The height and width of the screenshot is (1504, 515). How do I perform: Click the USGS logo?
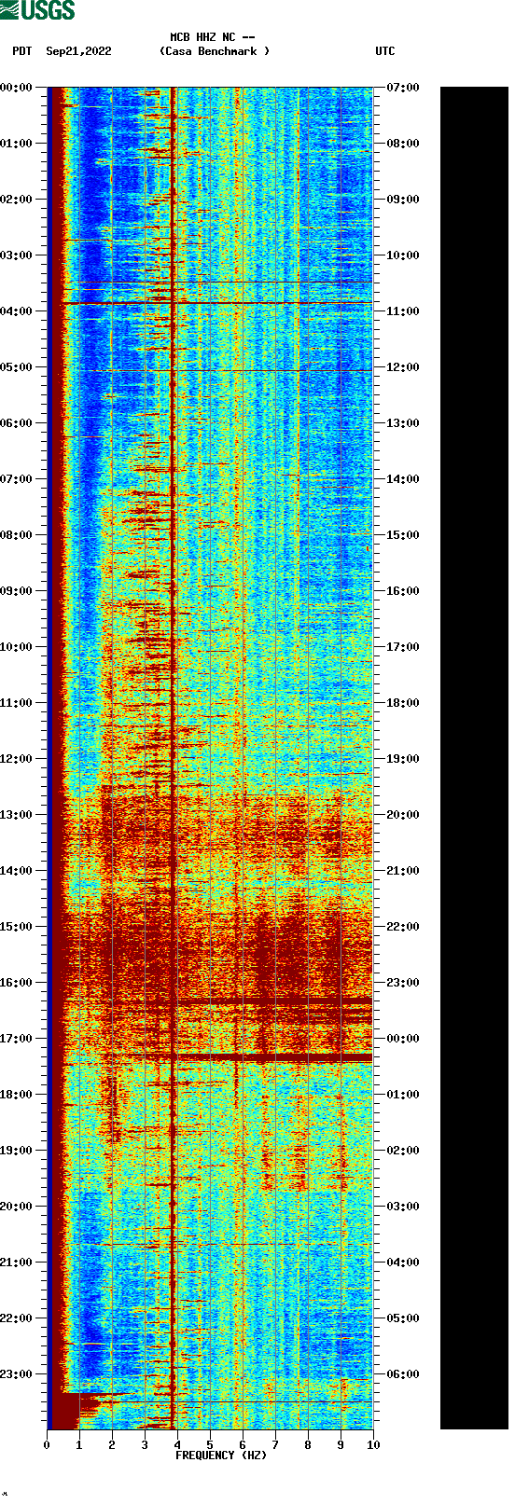click(x=37, y=10)
